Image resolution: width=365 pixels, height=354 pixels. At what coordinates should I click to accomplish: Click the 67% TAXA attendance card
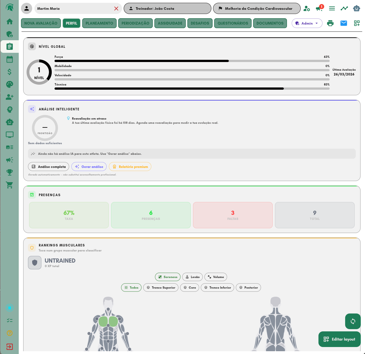69,215
